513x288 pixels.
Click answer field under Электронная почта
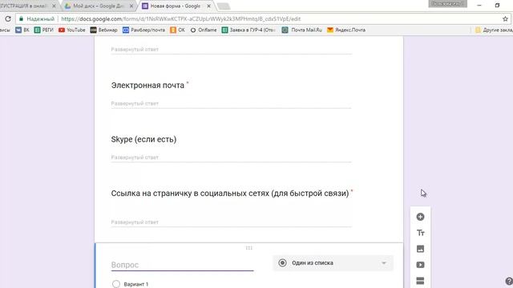(231, 103)
